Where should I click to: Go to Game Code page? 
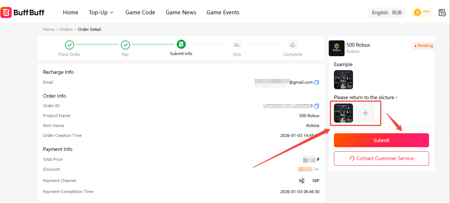coord(140,12)
